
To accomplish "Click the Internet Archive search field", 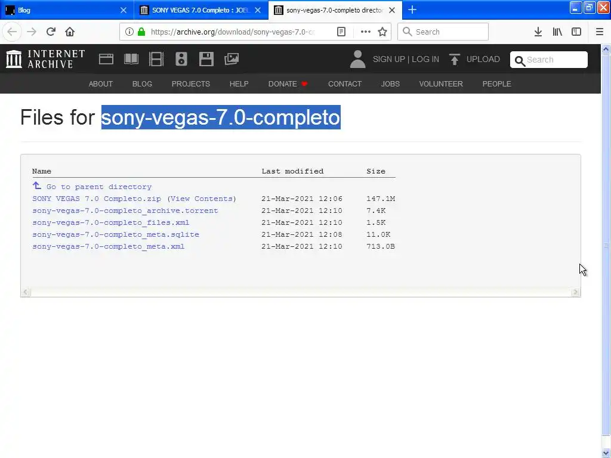I will click(x=549, y=60).
